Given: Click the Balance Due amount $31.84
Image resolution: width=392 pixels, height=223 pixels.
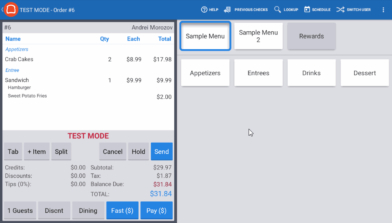Looking at the screenshot, I should (162, 184).
